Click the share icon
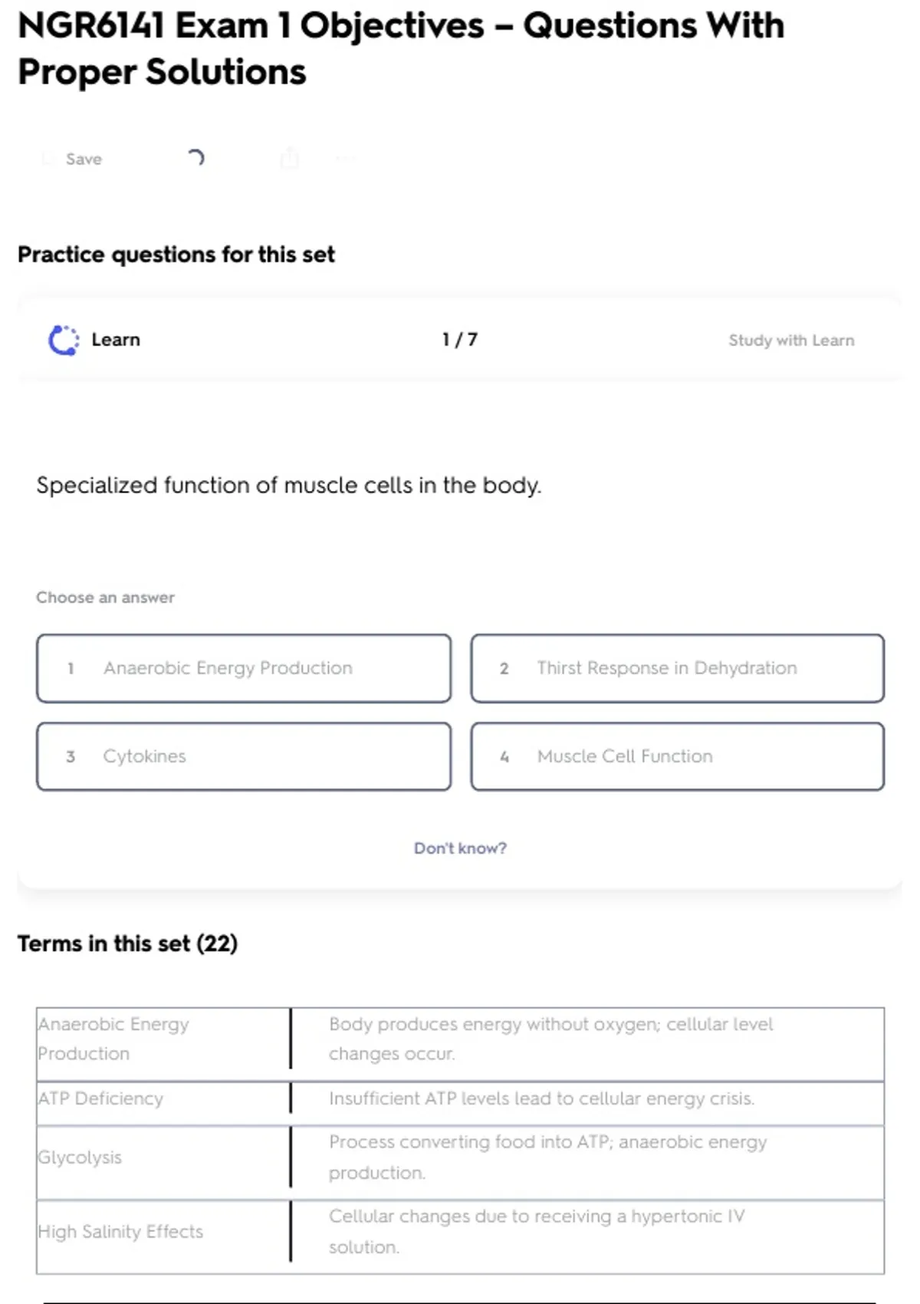 pyautogui.click(x=289, y=159)
